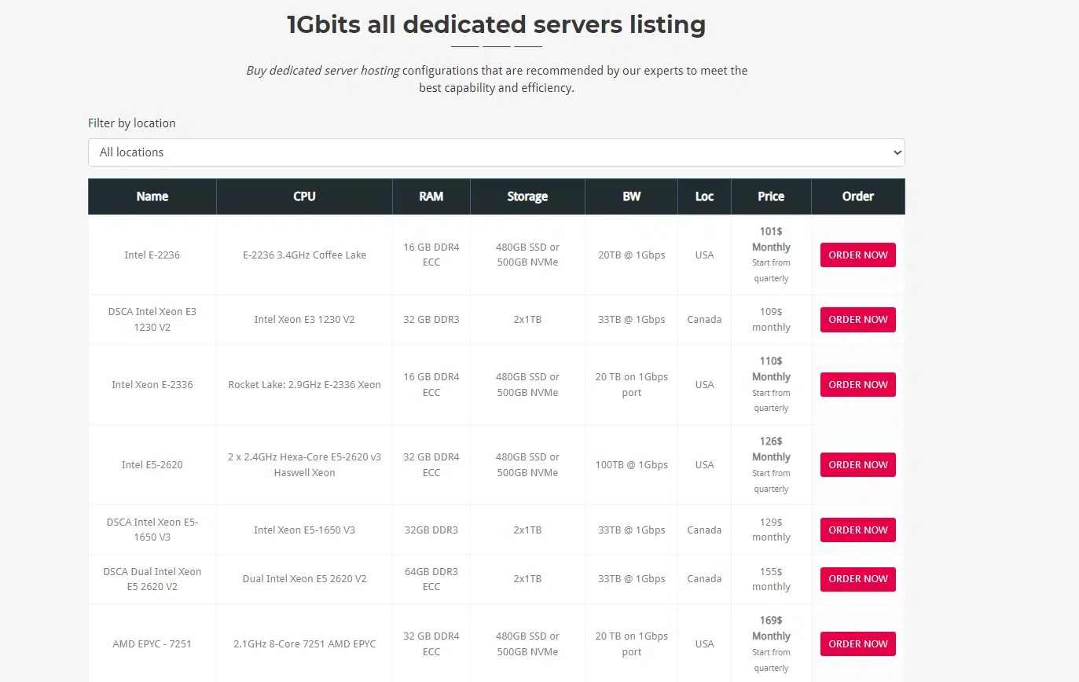This screenshot has width=1079, height=682.
Task: Select the Intel Xeon E3 1230 V2 CPU cell
Action: click(304, 320)
